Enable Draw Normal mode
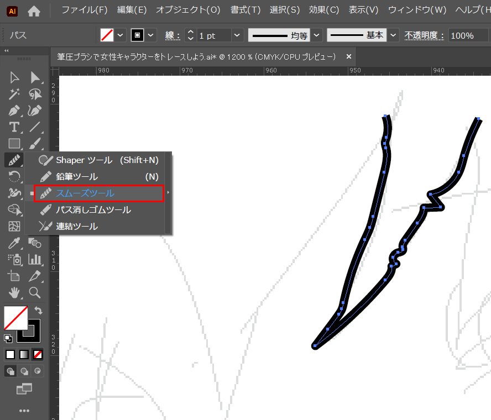 click(x=11, y=371)
